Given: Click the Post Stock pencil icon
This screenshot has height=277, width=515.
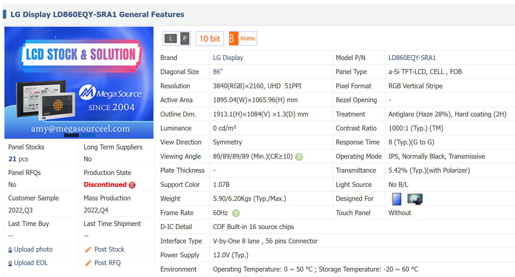Looking at the screenshot, I should tap(88, 249).
